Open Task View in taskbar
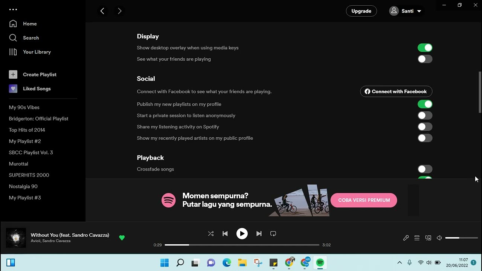The width and height of the screenshot is (482, 271). point(195,263)
